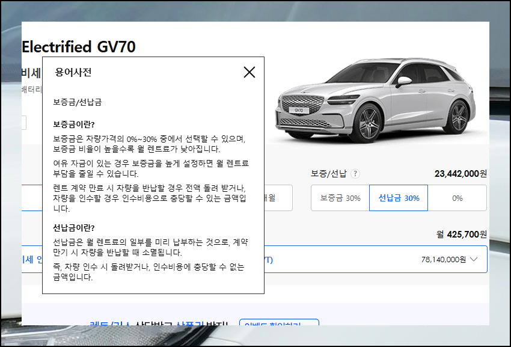Click the 보증금/선납금 heading in popup
The height and width of the screenshot is (347, 511).
[78, 102]
